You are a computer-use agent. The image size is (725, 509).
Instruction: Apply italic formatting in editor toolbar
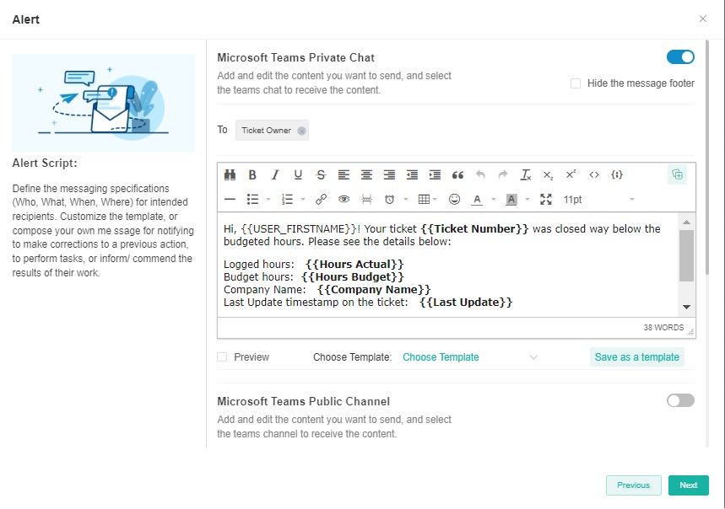pos(274,175)
